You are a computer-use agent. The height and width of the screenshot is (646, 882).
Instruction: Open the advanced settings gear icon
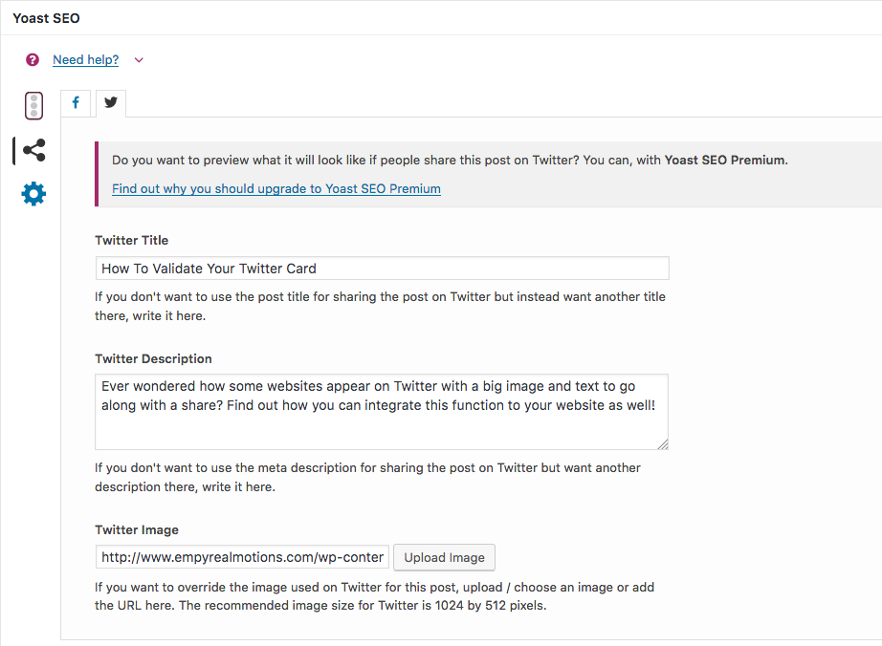[x=33, y=194]
